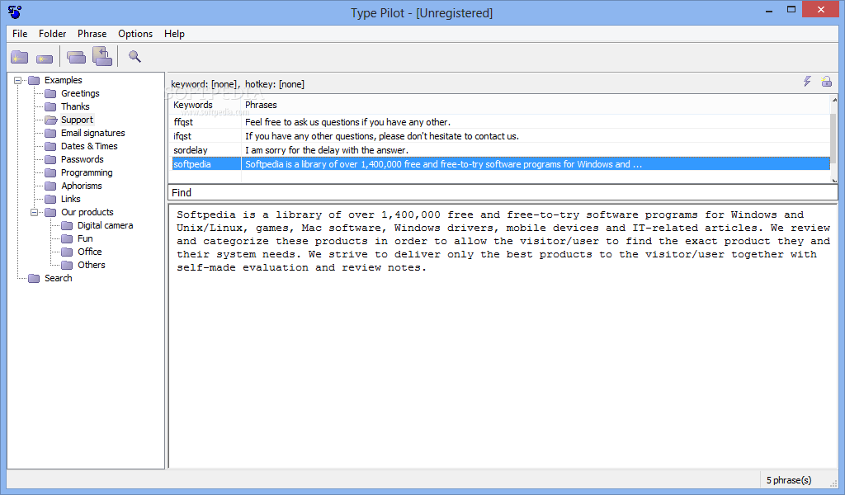Select the softpedia keyword row
845x495 pixels.
pos(191,164)
